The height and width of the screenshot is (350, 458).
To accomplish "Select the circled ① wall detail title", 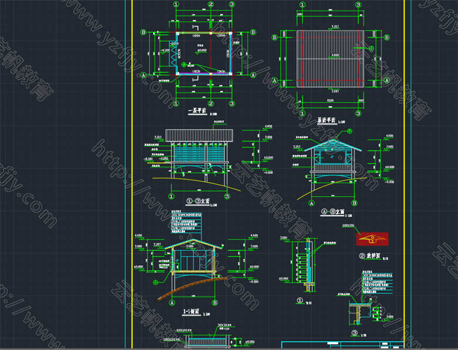I will click(300, 301).
